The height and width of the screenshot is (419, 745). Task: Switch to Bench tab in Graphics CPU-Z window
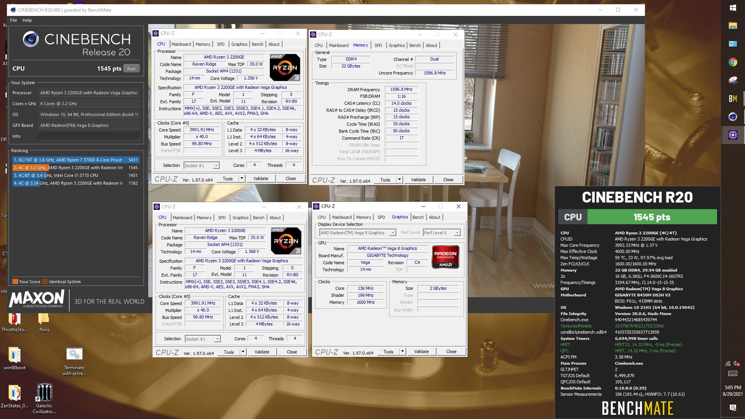coord(418,217)
